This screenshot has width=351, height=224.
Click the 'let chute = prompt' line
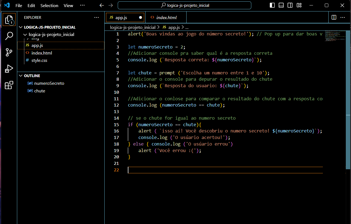click(x=199, y=73)
